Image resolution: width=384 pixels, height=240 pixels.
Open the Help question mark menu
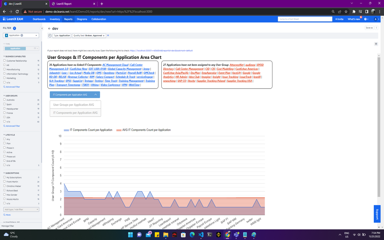tap(366, 19)
